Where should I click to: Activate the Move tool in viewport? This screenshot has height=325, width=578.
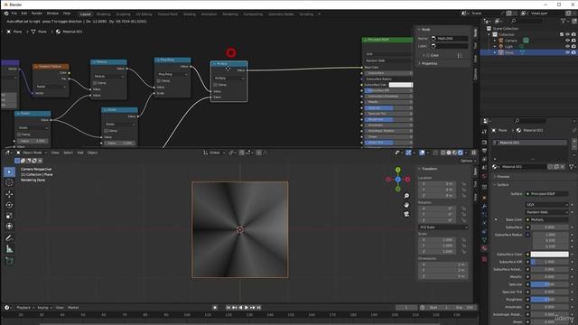[10, 194]
